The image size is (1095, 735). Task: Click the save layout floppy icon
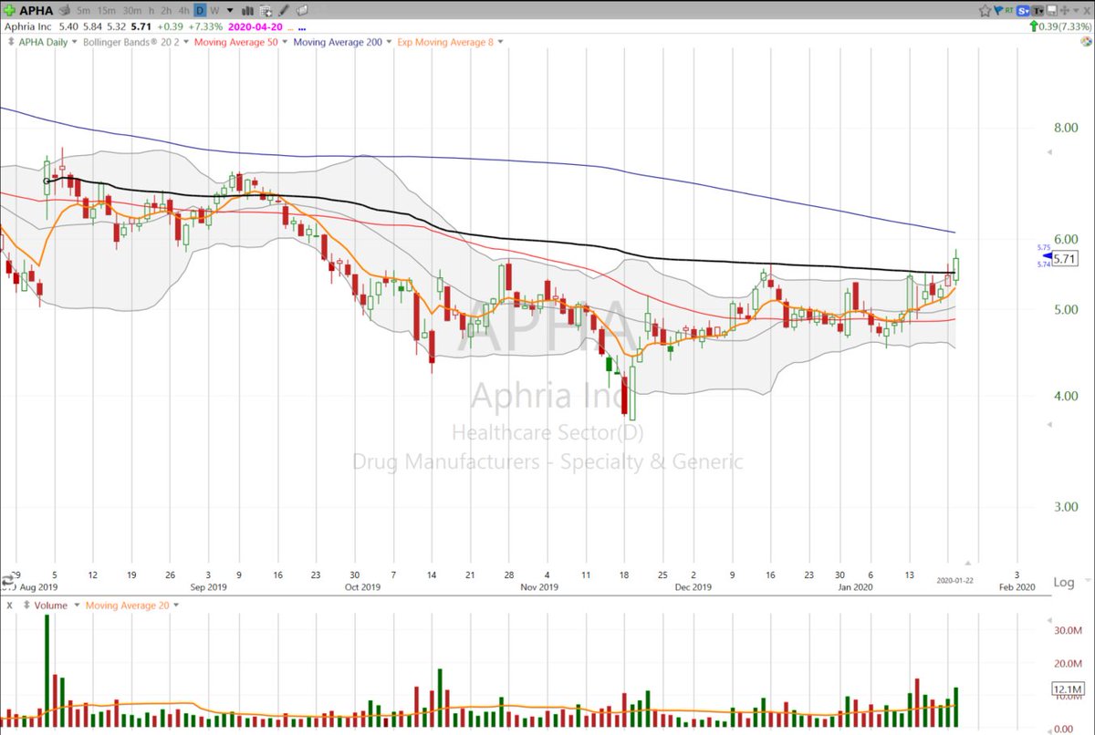1052,11
